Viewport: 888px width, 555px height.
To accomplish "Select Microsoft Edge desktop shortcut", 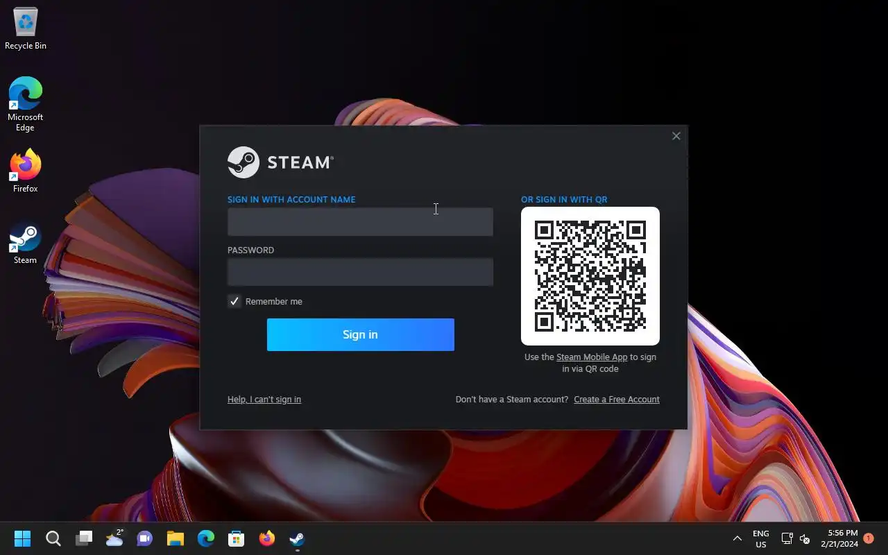I will 26,104.
